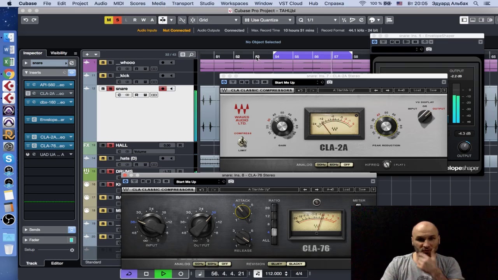Screen dimensions: 498x280
Task: Click ruler bar marker 58
Action: (x=356, y=57)
